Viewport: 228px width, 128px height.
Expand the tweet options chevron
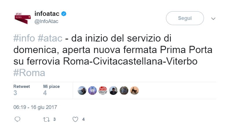(214, 19)
